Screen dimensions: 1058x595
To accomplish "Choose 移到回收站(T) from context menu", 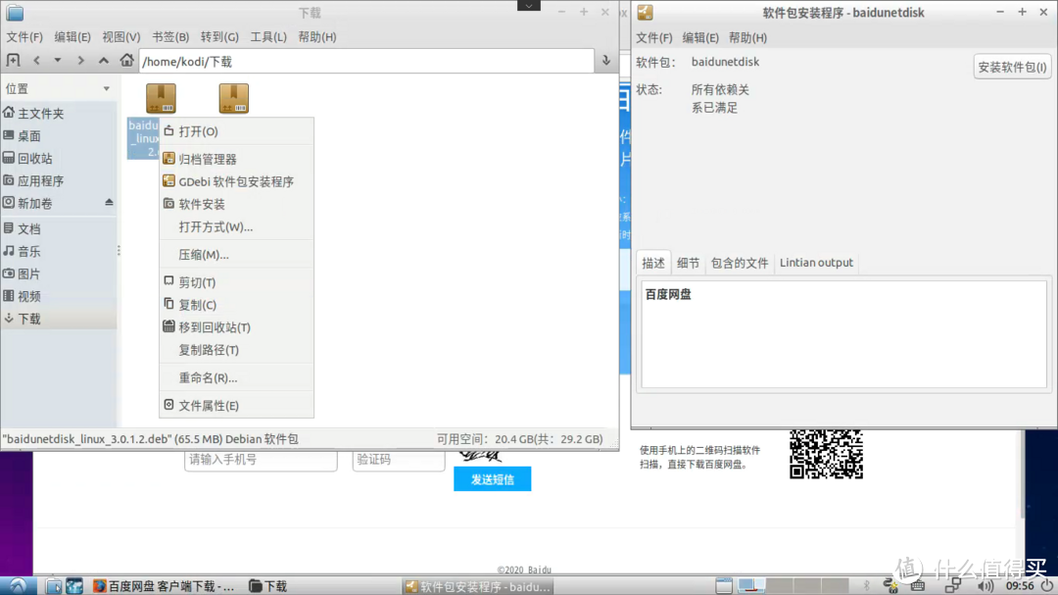I will pyautogui.click(x=236, y=326).
